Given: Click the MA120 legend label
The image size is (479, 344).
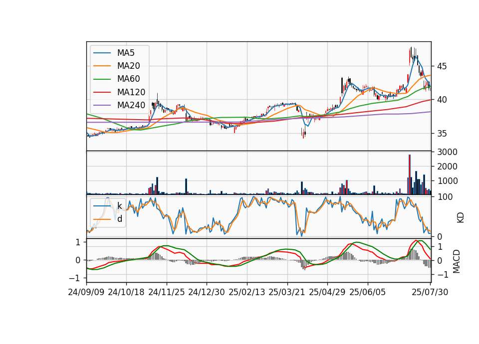Looking at the screenshot, I should [x=131, y=92].
